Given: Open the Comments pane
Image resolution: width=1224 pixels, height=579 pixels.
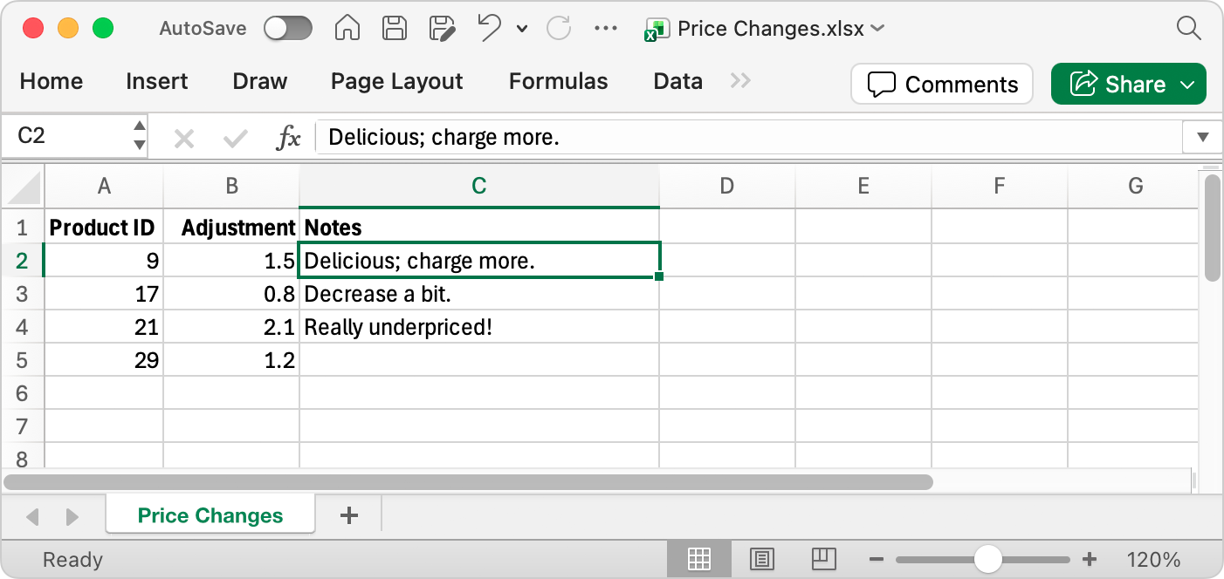Looking at the screenshot, I should tap(941, 84).
